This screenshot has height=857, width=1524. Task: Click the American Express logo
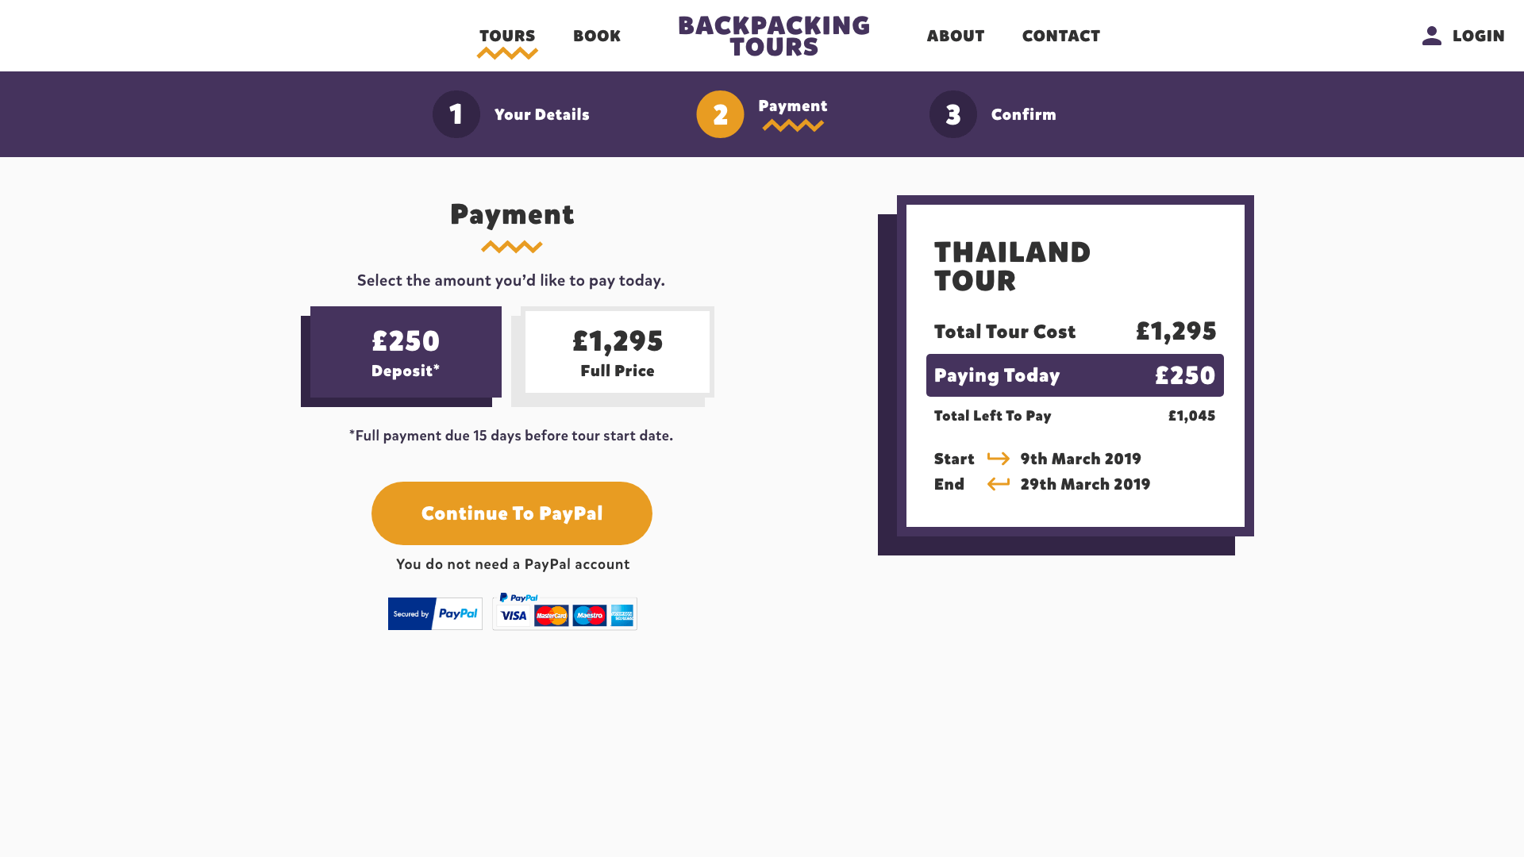pyautogui.click(x=622, y=616)
